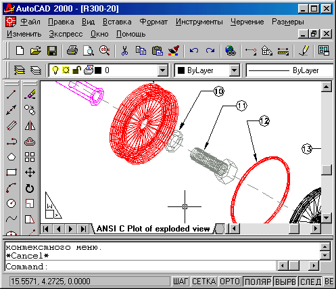Choose the Mirror tool
The width and height of the screenshot is (336, 289).
[30, 126]
